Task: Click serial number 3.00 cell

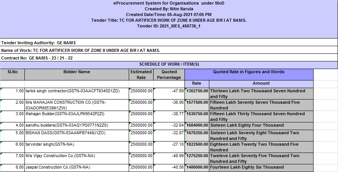Action: point(13,116)
